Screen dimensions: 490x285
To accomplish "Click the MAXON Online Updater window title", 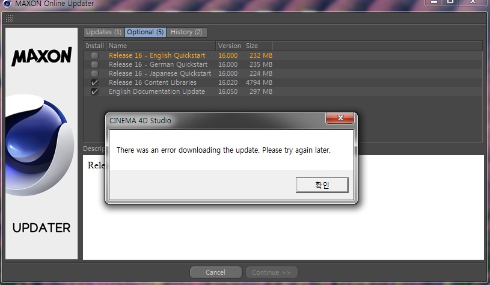I will tap(55, 4).
